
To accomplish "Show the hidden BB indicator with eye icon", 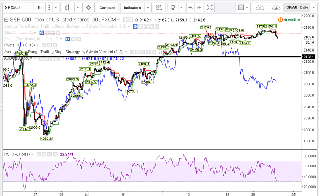I will pyautogui.click(x=42, y=33).
